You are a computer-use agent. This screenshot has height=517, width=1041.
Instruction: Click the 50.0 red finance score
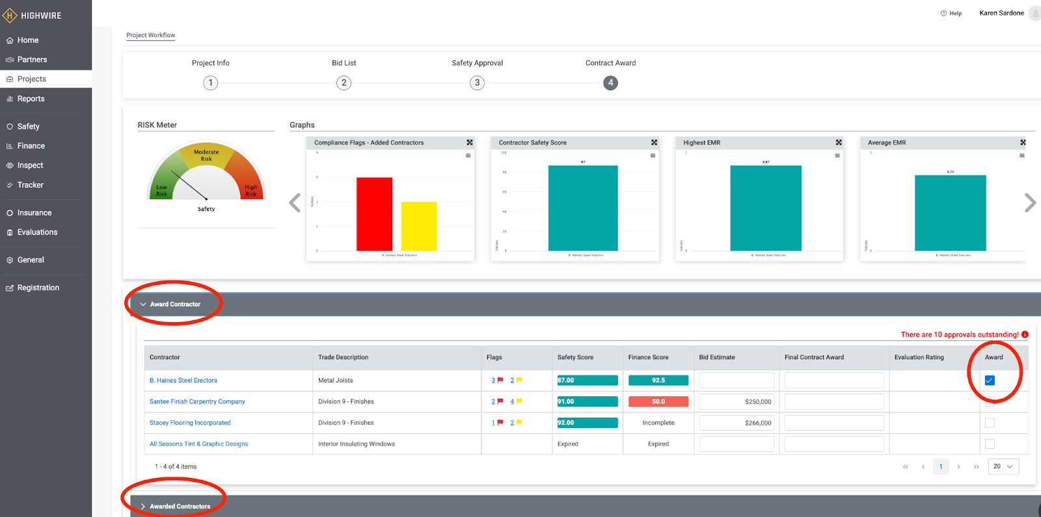click(x=658, y=401)
